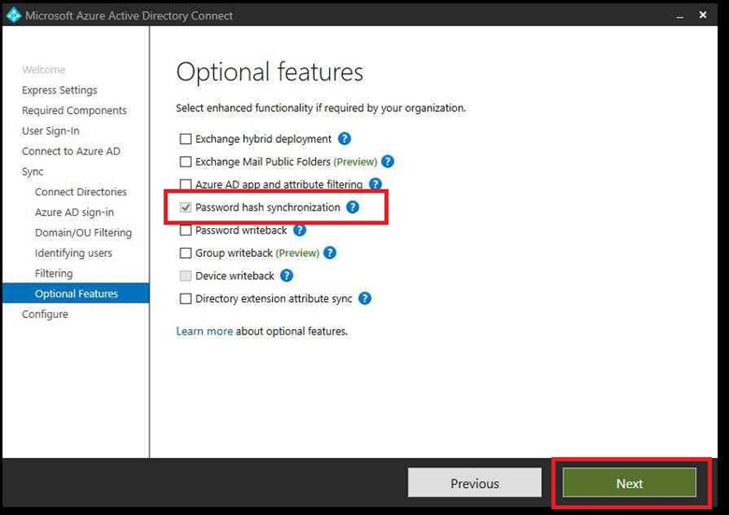Click the Next button
The width and height of the screenshot is (729, 515).
coord(629,483)
